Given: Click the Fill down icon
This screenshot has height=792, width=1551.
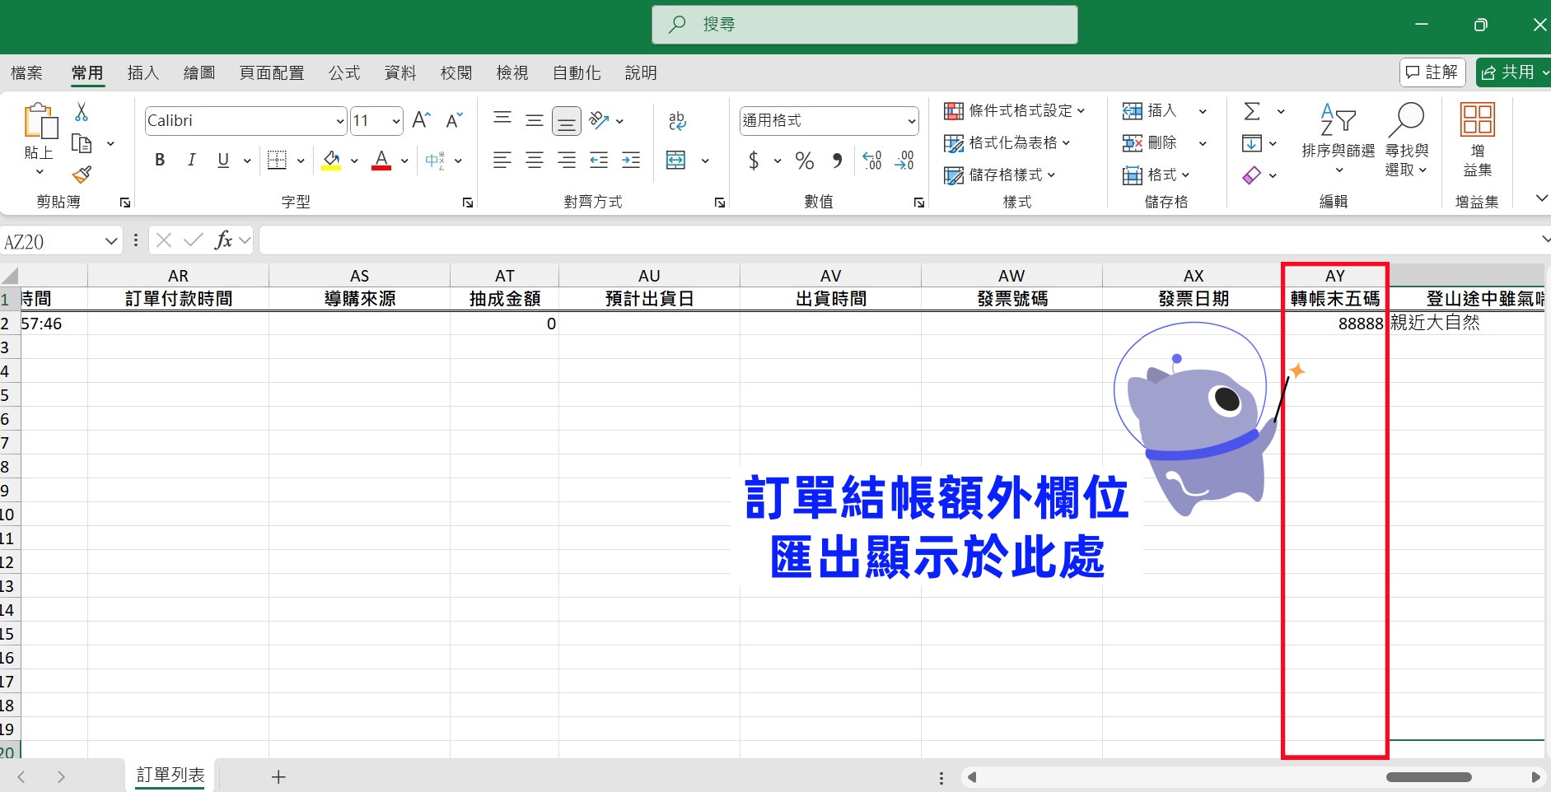Looking at the screenshot, I should pyautogui.click(x=1252, y=143).
